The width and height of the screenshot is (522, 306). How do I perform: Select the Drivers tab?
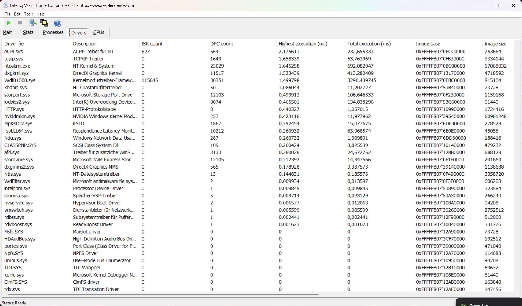point(78,32)
